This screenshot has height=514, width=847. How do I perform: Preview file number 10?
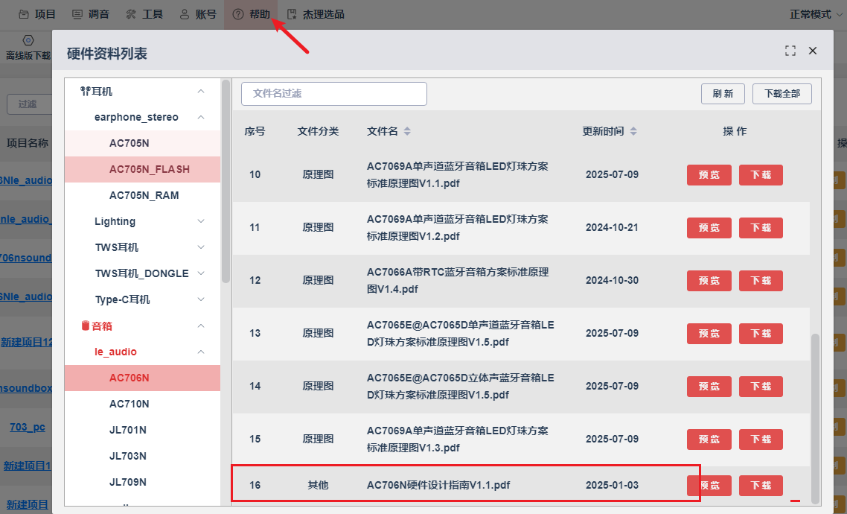tap(709, 174)
